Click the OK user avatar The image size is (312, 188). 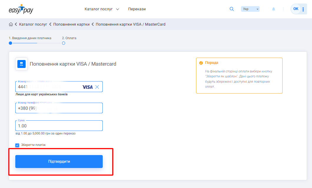(296, 9)
